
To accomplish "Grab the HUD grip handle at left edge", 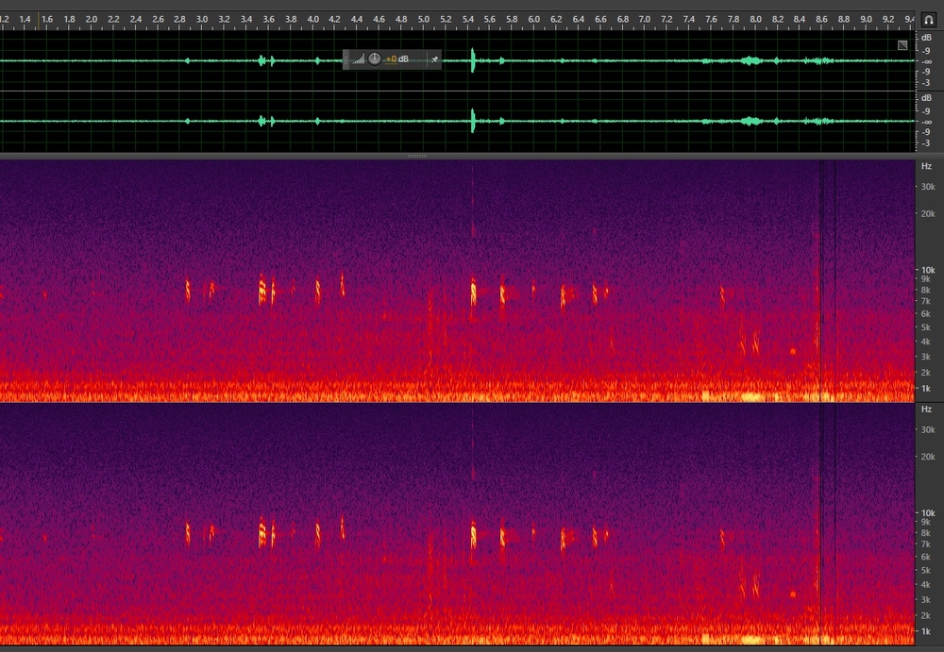I will (346, 59).
